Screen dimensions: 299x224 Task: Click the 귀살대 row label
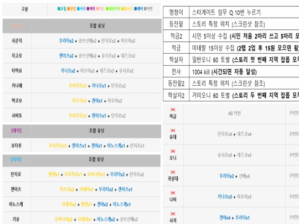tap(173, 179)
